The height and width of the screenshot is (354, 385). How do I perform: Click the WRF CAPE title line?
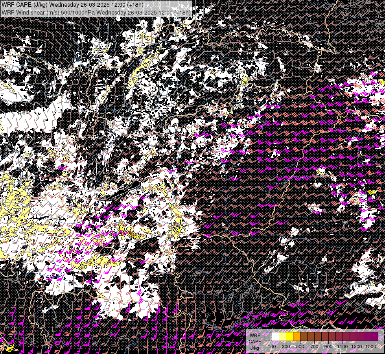pyautogui.click(x=72, y=5)
